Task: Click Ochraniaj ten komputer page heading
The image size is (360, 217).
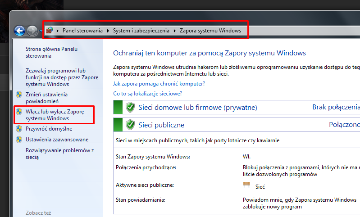Action: point(210,53)
